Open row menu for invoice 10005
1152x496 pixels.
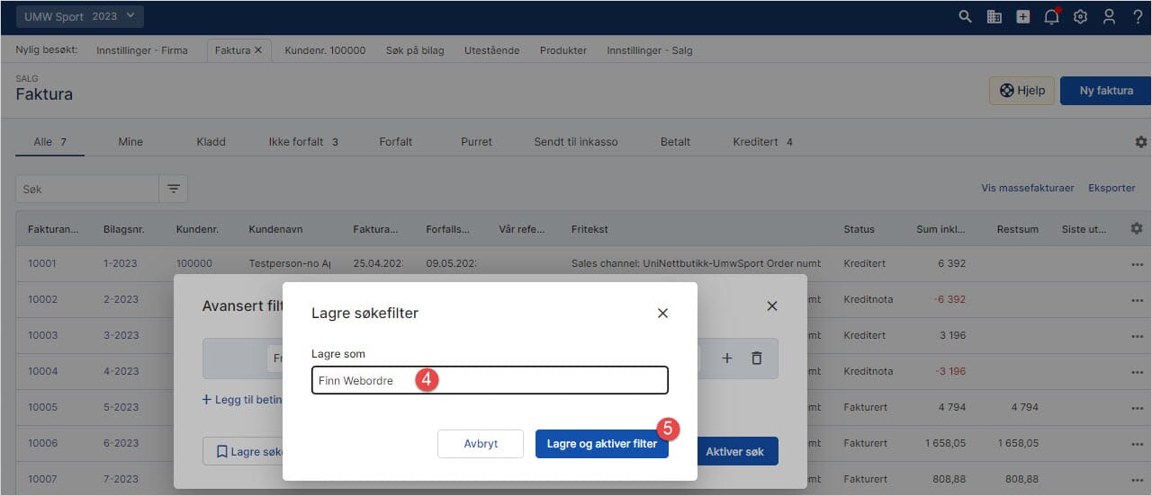coord(1137,407)
